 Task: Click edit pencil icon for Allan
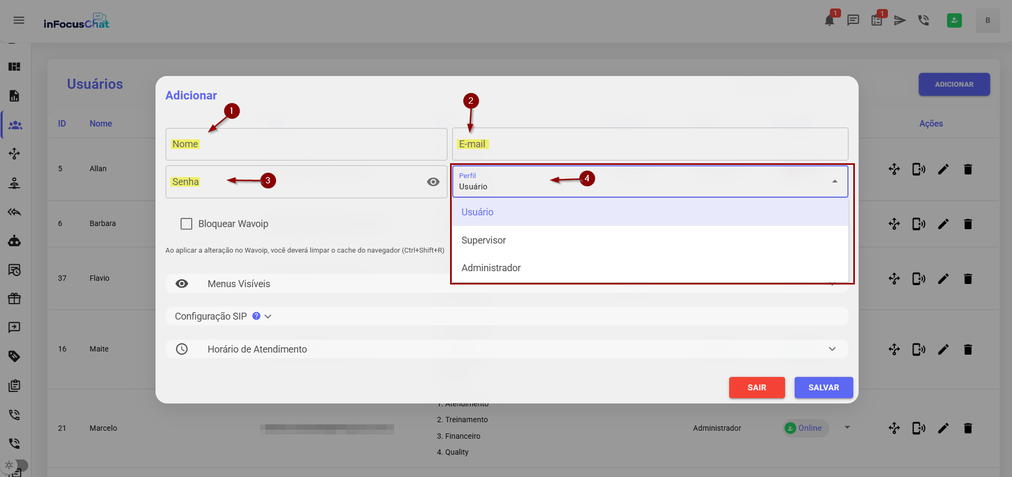(x=943, y=170)
